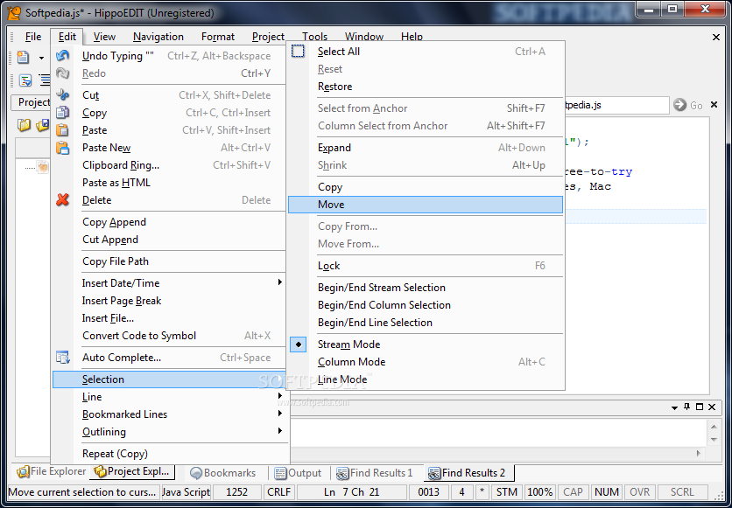Select Stream Mode radio option

point(426,344)
